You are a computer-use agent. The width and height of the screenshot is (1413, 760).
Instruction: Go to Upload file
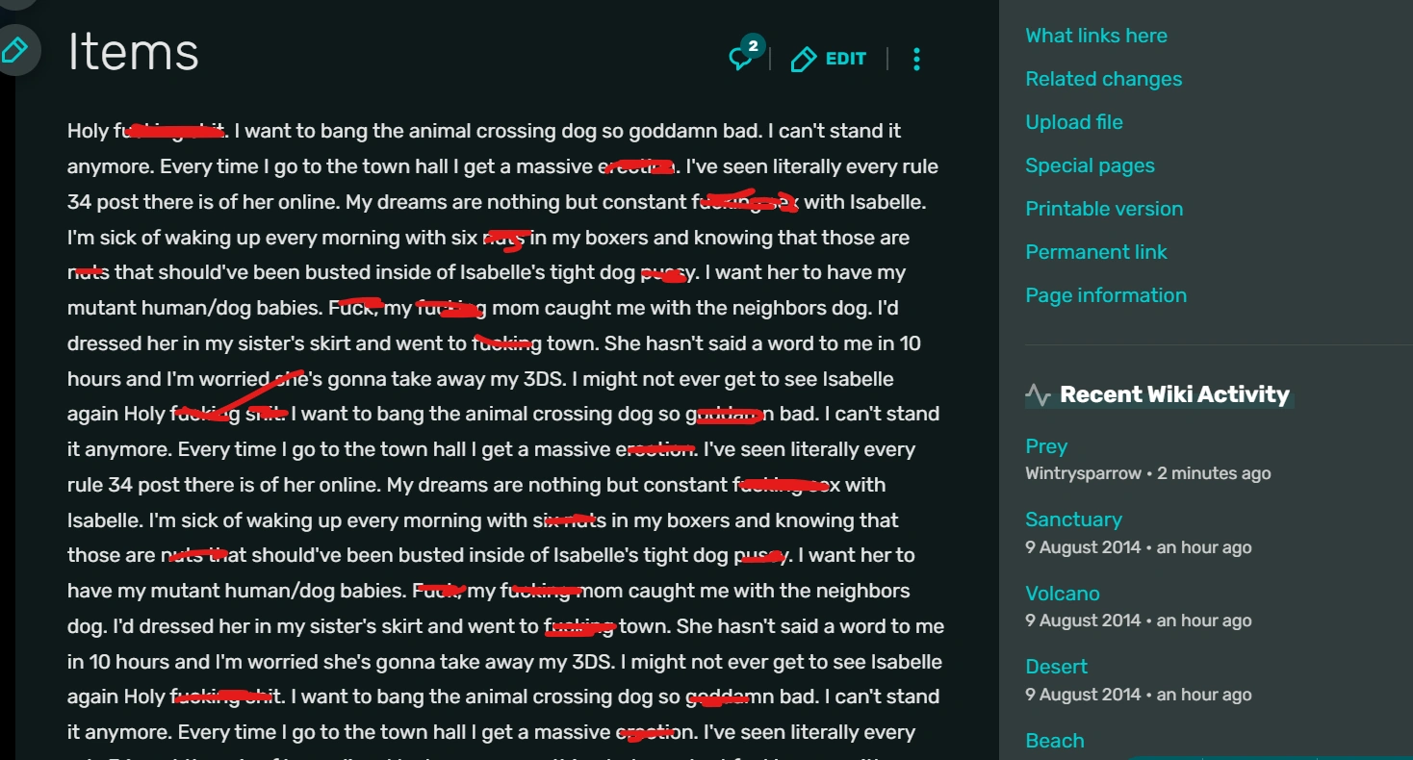[1073, 121]
